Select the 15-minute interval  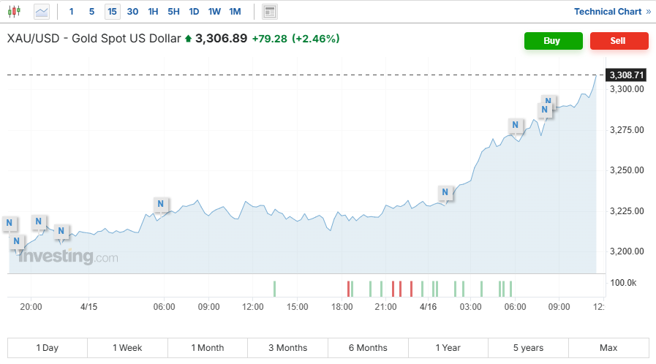(x=112, y=12)
